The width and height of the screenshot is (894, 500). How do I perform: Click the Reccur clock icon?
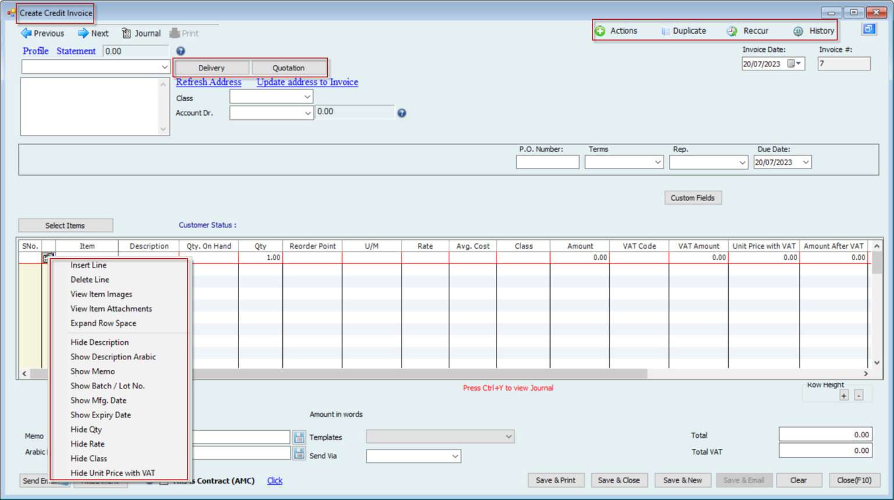coord(732,31)
